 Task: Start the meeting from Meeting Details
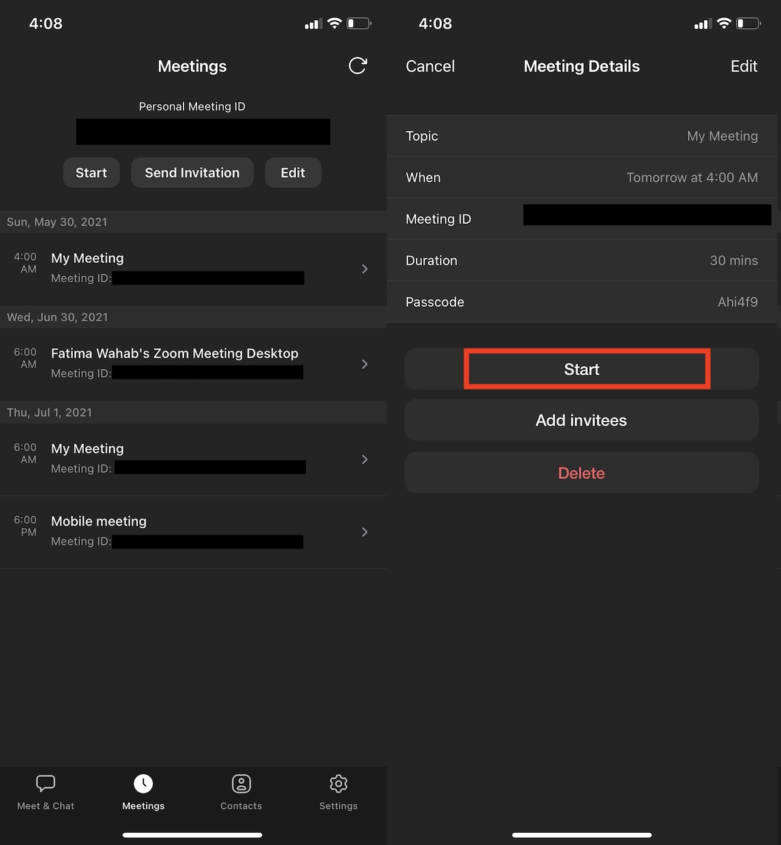[581, 369]
